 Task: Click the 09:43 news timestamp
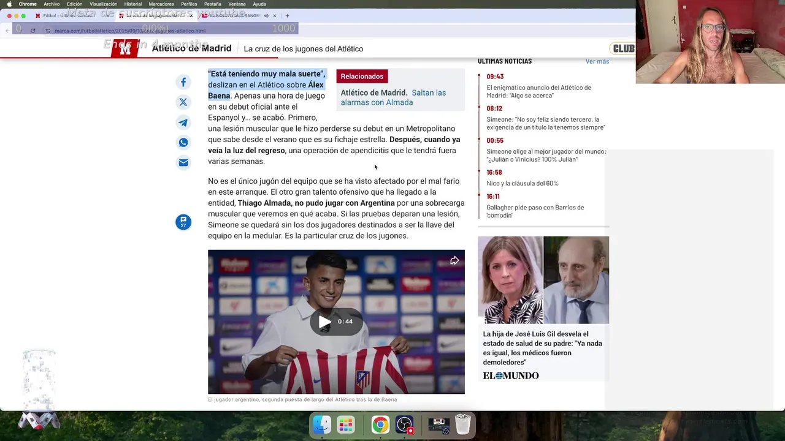495,77
